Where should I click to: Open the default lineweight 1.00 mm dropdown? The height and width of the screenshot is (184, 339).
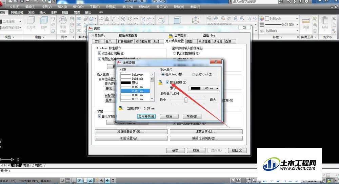click(x=204, y=88)
